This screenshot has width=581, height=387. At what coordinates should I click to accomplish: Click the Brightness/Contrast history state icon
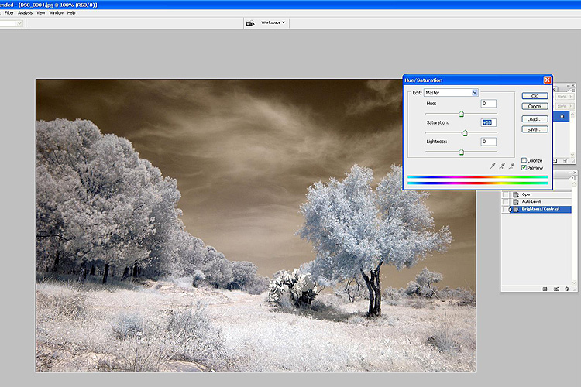(515, 209)
